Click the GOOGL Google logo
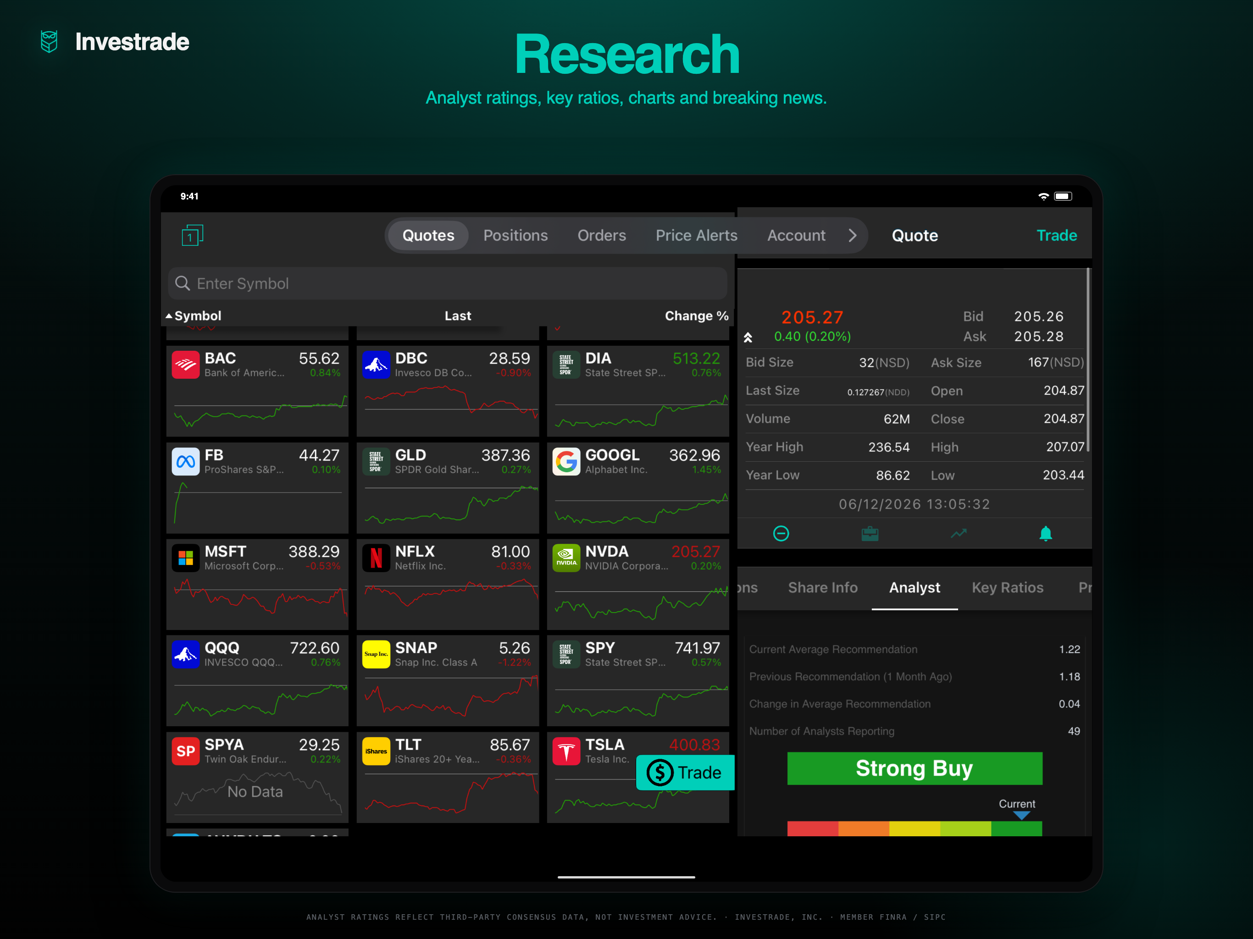 pos(566,462)
